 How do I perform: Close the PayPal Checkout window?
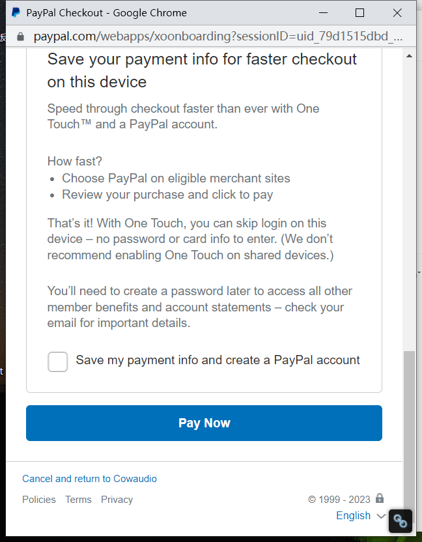397,12
